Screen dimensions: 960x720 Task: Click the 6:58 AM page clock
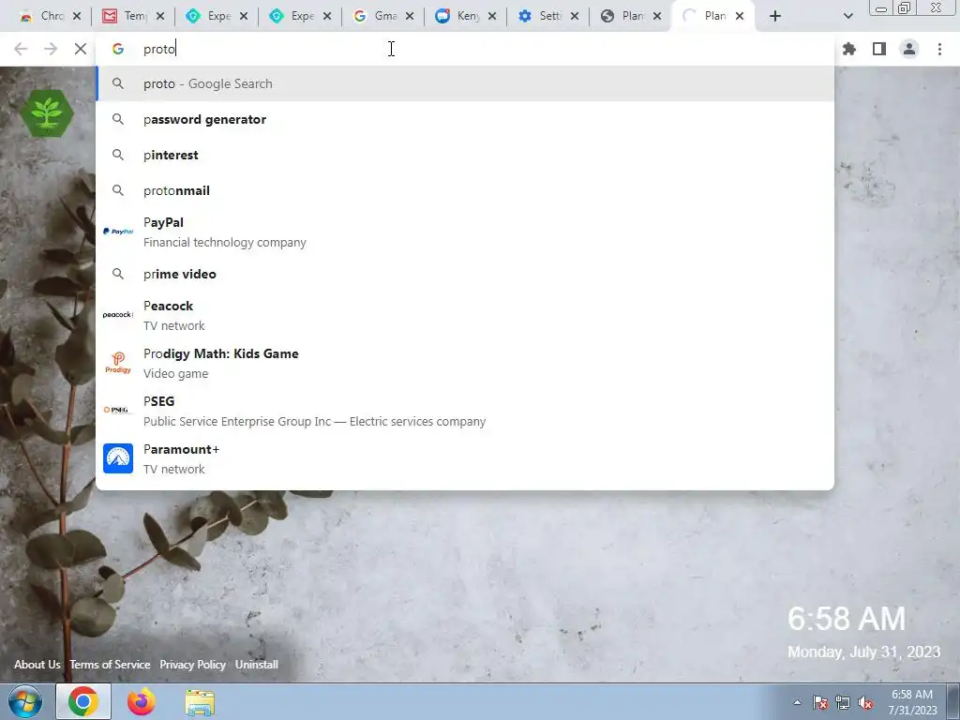(x=847, y=619)
